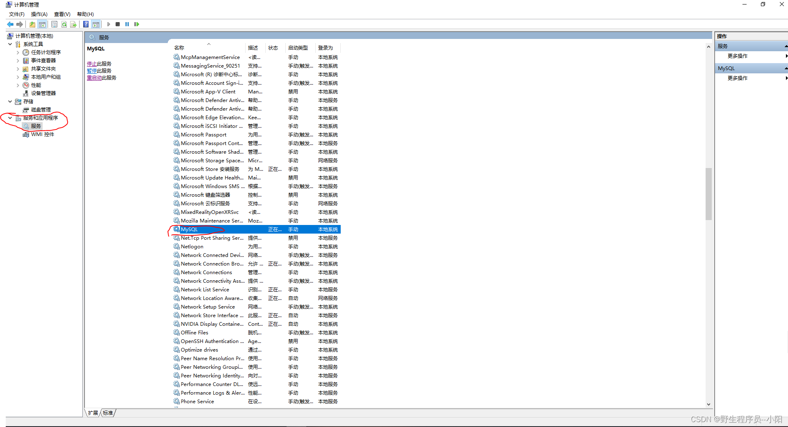The width and height of the screenshot is (788, 427).
Task: Click the Stop Service square icon
Action: [x=118, y=24]
